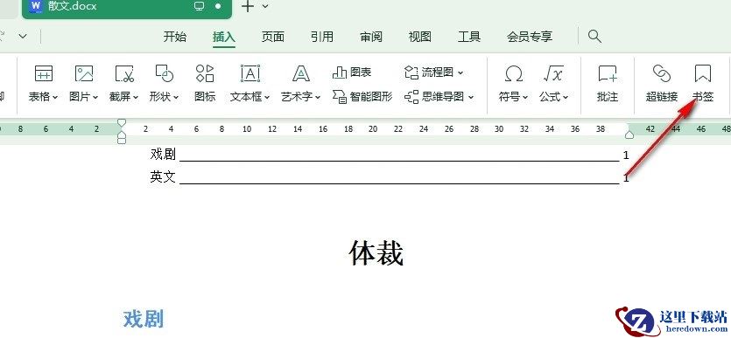Open the 公式 formula dropdown
This screenshot has width=731, height=338.
[566, 97]
